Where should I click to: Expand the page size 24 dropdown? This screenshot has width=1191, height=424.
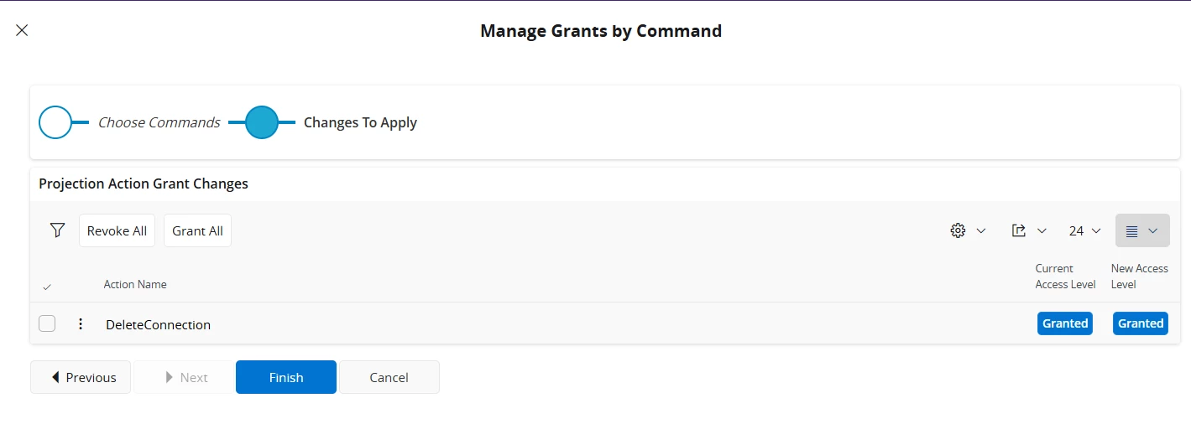pos(1084,230)
